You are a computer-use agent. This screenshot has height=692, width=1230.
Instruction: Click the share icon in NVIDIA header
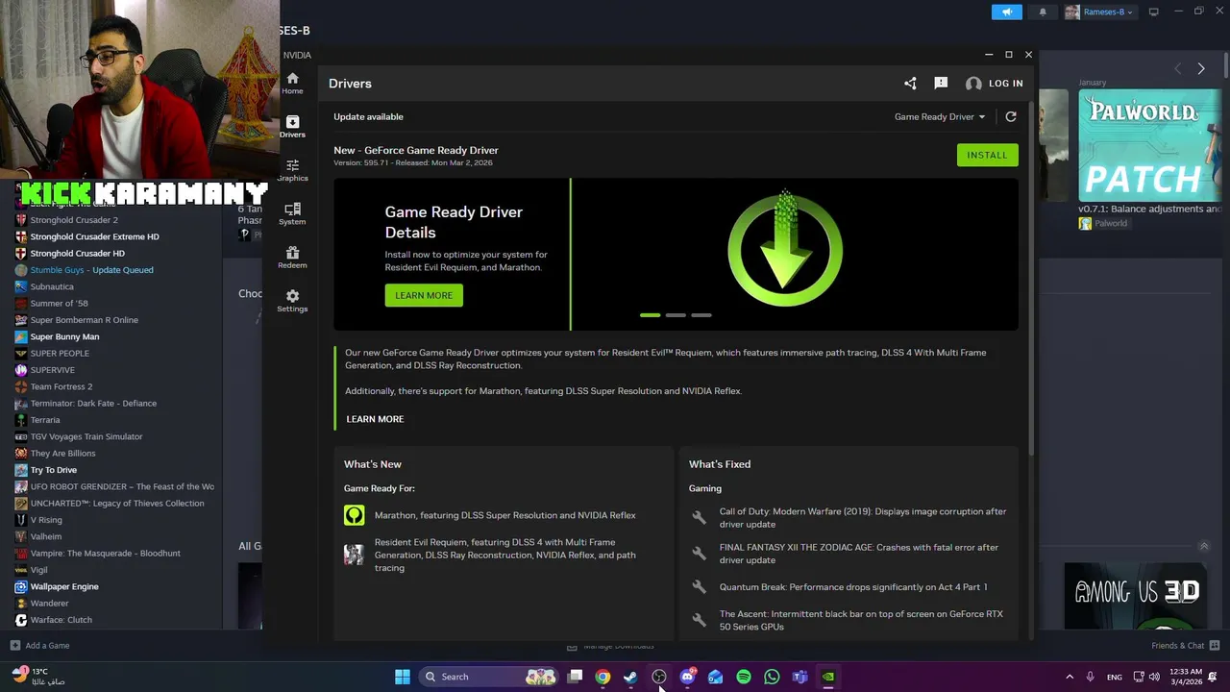(x=910, y=84)
